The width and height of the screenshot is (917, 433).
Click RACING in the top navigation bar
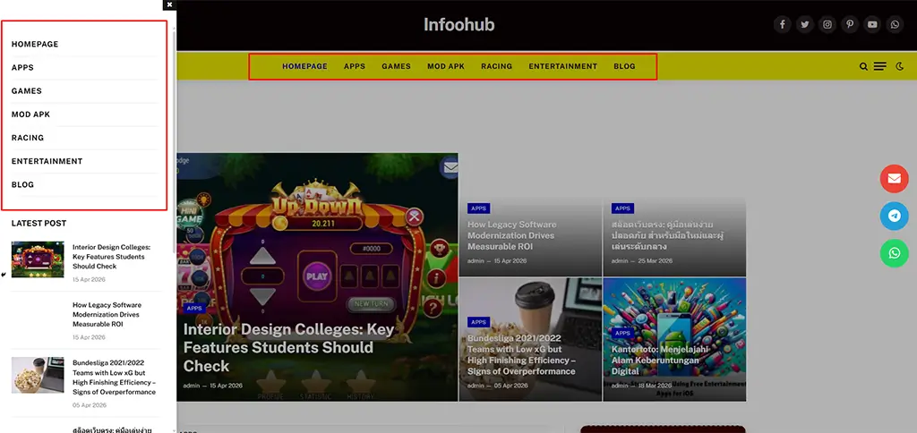point(496,66)
